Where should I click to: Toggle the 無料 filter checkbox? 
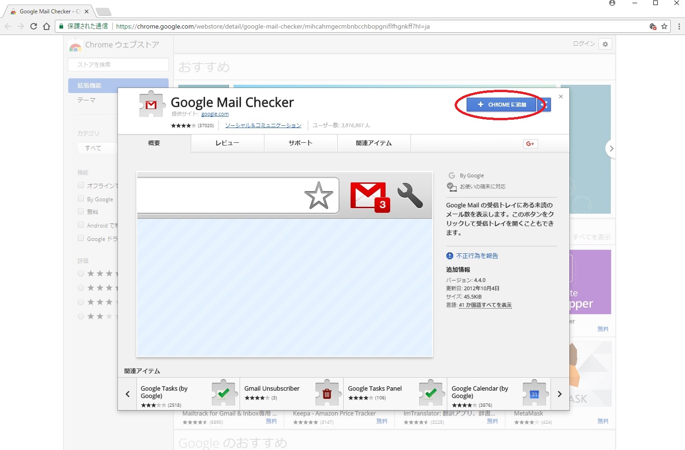click(x=81, y=211)
